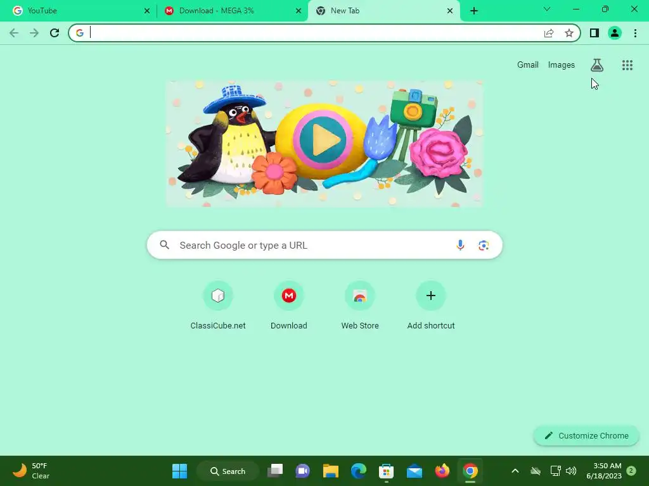The height and width of the screenshot is (486, 649).
Task: Reload the current page
Action: (55, 33)
